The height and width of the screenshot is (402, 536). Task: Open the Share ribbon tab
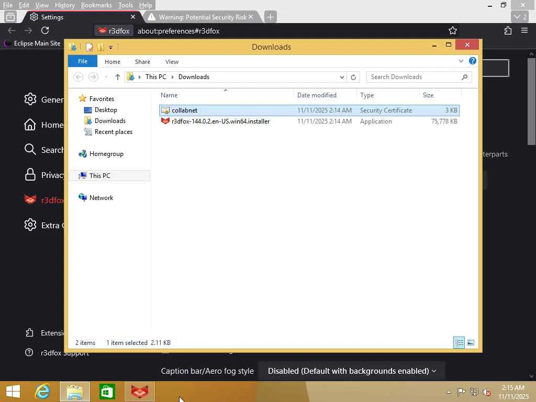[x=142, y=62]
